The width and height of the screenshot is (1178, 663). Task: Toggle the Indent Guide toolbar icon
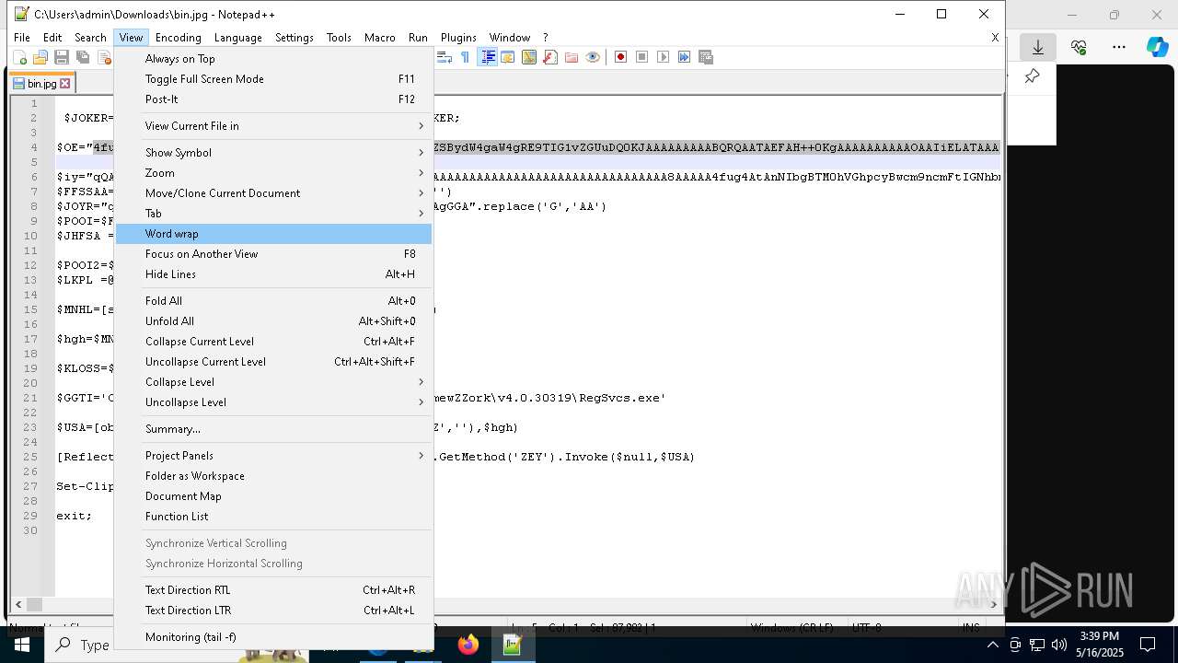(x=488, y=57)
